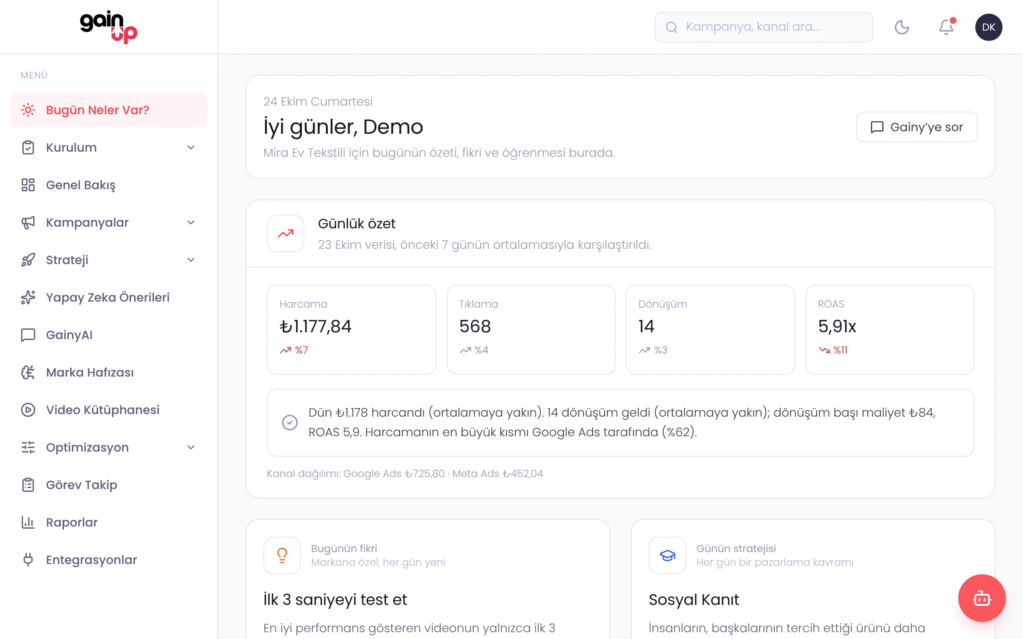
Task: Click the plug icon next to Entegrasyonlar
Action: tap(28, 560)
